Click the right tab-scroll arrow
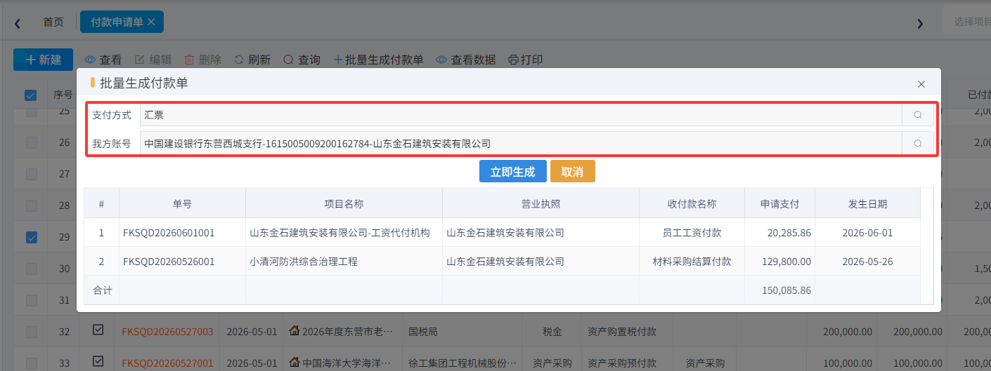The height and width of the screenshot is (371, 991). click(920, 24)
